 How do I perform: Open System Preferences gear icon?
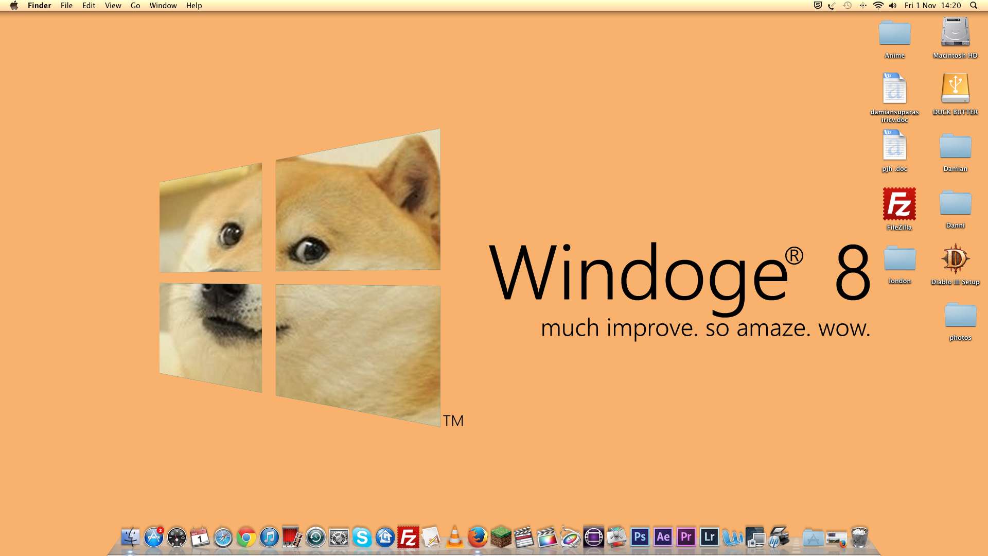[x=339, y=538]
